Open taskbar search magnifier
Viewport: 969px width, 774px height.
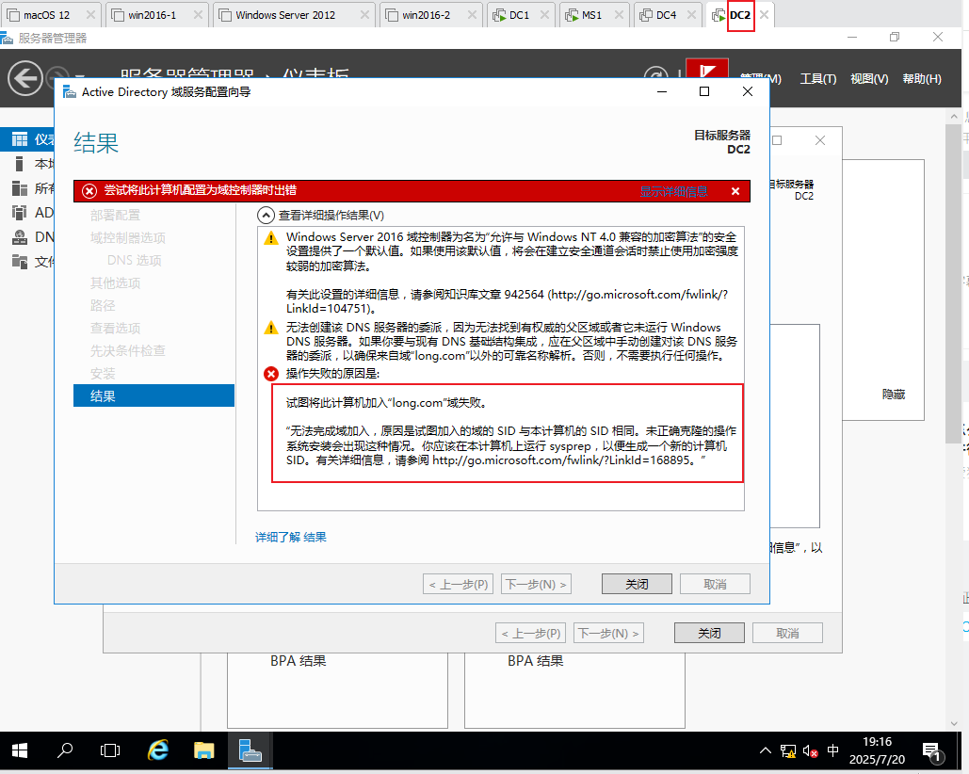point(65,750)
